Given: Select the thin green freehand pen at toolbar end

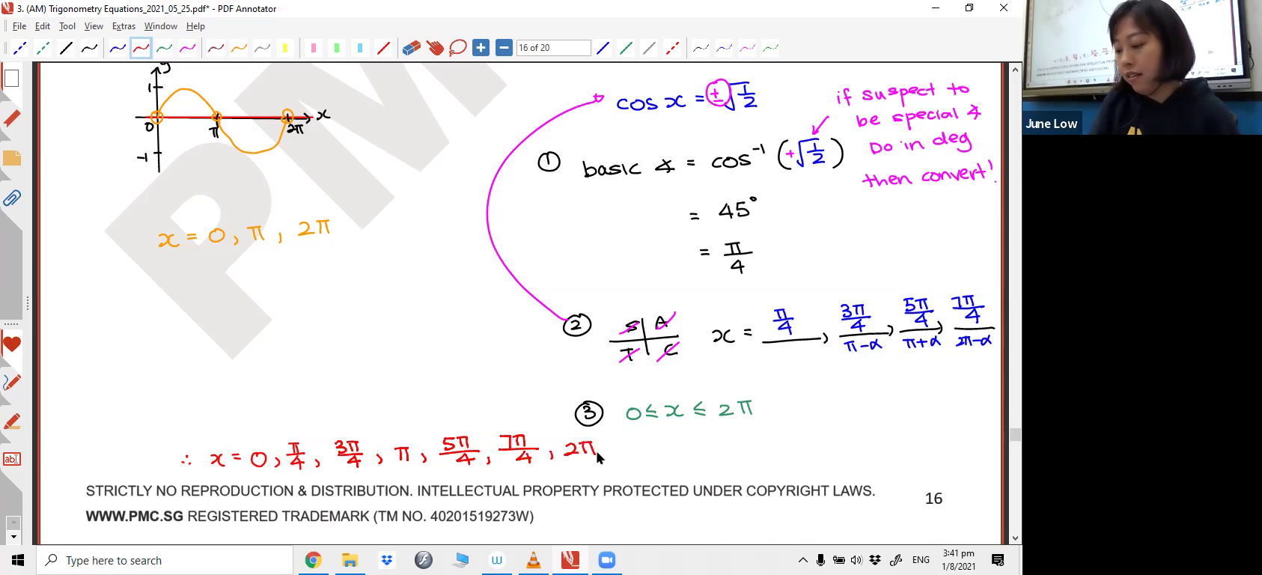Looking at the screenshot, I should (770, 49).
